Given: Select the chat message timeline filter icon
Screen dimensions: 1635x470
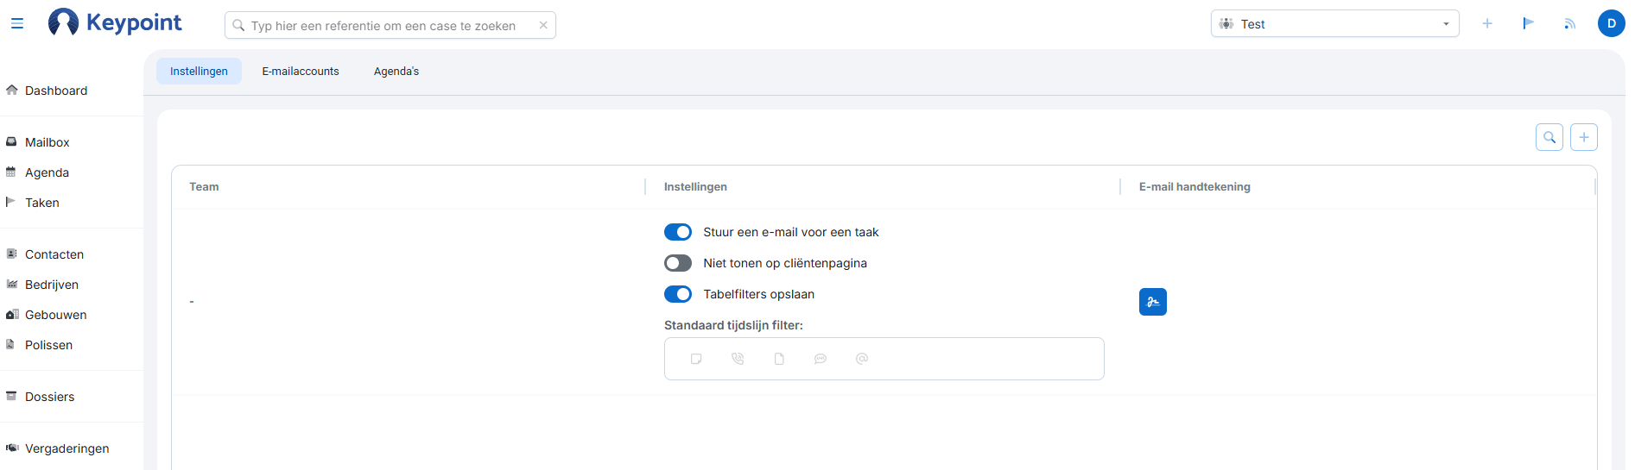Looking at the screenshot, I should (821, 359).
